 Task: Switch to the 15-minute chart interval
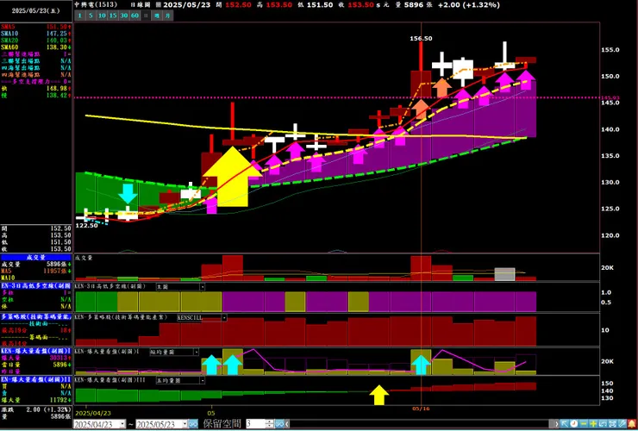(113, 16)
